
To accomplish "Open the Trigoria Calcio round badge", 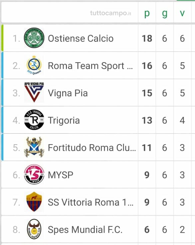I will 34,120.
